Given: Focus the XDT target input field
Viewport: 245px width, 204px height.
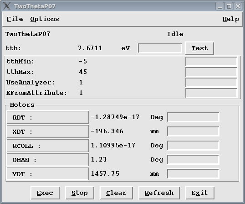Looking at the screenshot, I should [193, 131].
